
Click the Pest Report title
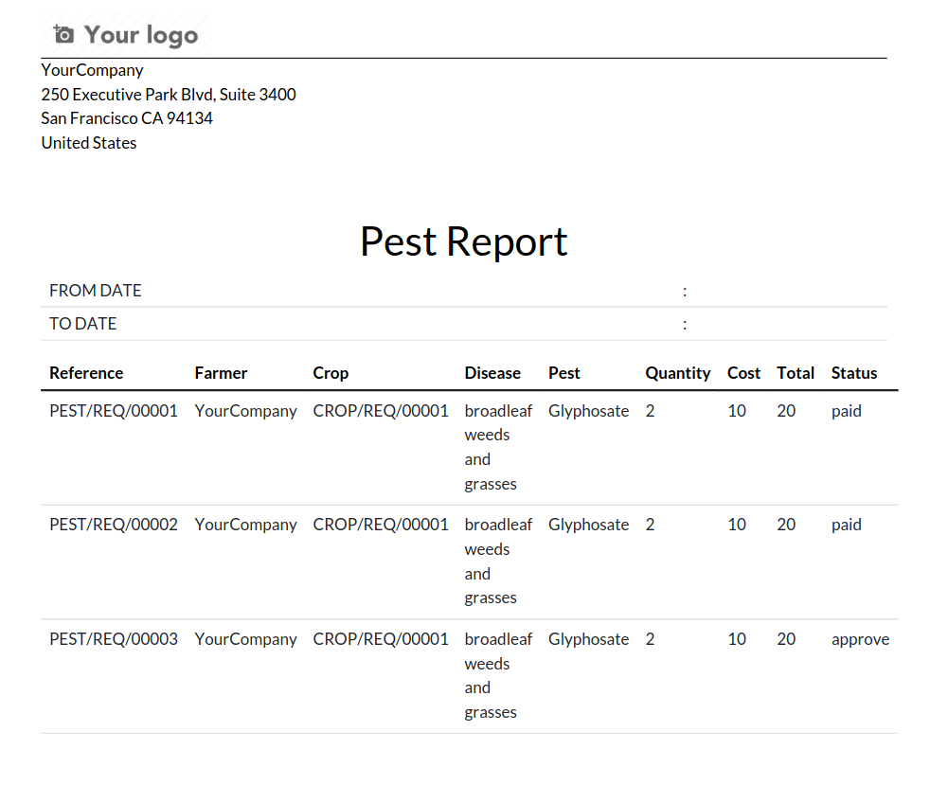click(x=463, y=241)
